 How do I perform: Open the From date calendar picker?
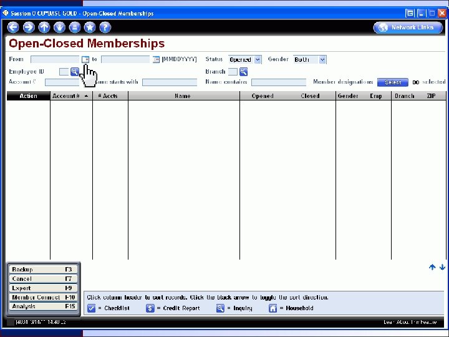coord(85,59)
